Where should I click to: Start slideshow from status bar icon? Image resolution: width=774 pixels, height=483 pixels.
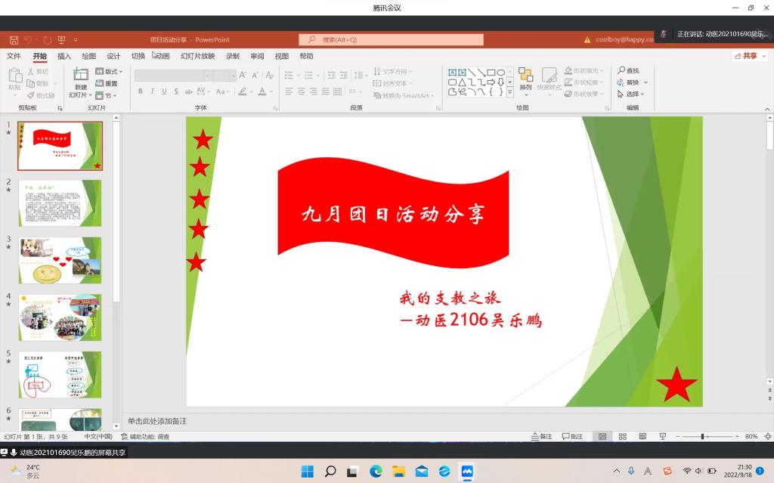pyautogui.click(x=663, y=437)
